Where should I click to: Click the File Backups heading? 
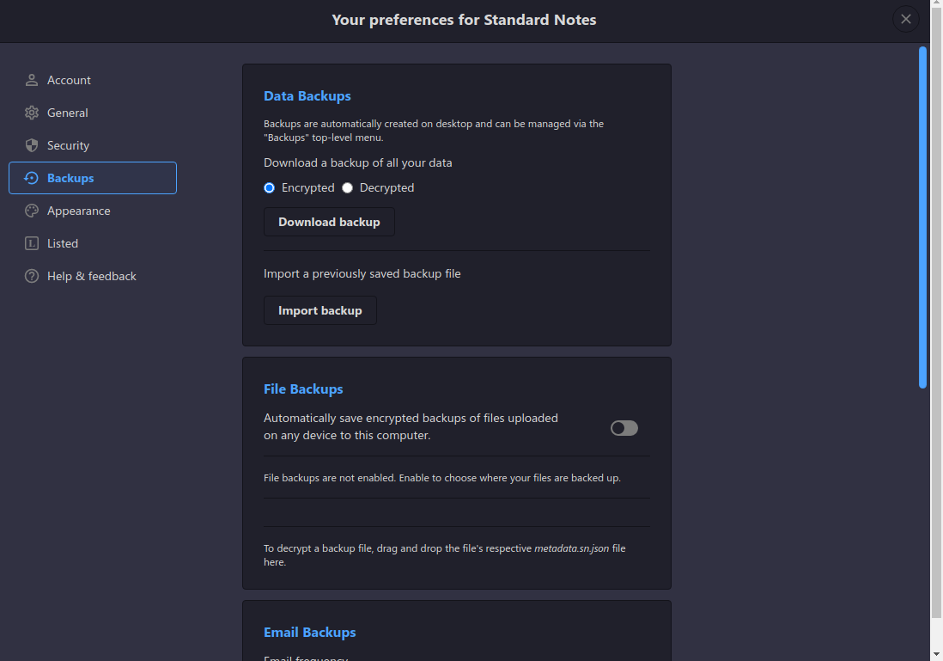click(x=303, y=389)
